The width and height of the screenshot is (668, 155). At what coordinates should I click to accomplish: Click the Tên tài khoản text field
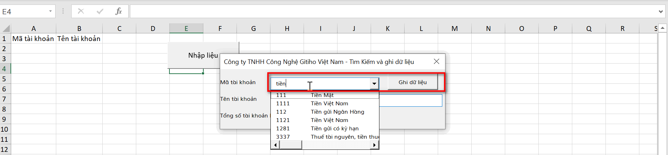pos(411,101)
